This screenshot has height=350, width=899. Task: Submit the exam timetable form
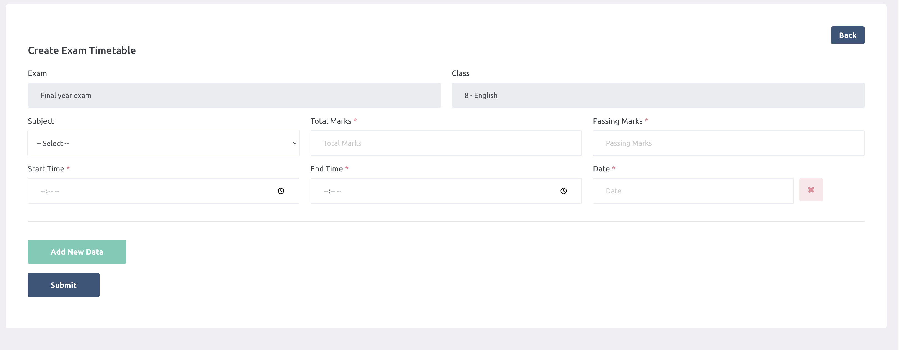pos(63,285)
